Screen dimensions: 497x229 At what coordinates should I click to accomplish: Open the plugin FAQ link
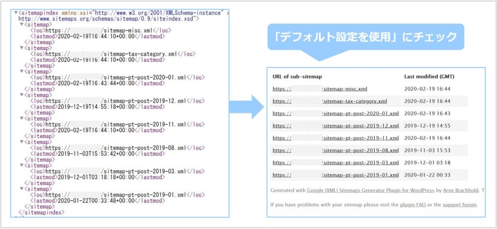tap(413, 205)
